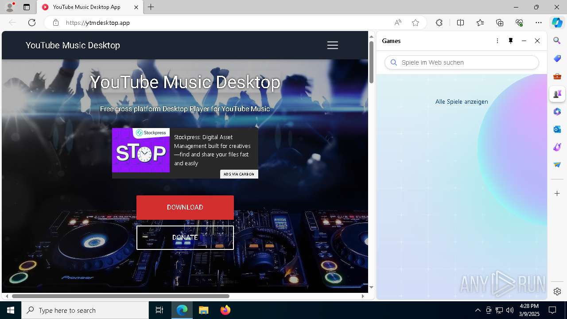Pin the Games sidebar panel
567x319 pixels.
(x=511, y=41)
